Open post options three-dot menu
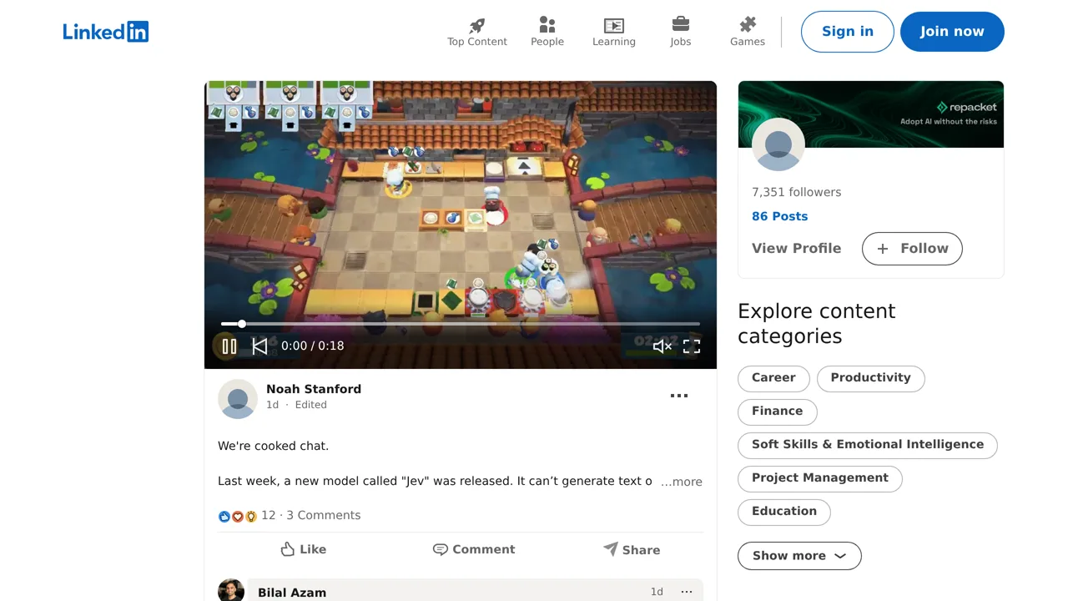The image size is (1068, 601). coord(679,396)
